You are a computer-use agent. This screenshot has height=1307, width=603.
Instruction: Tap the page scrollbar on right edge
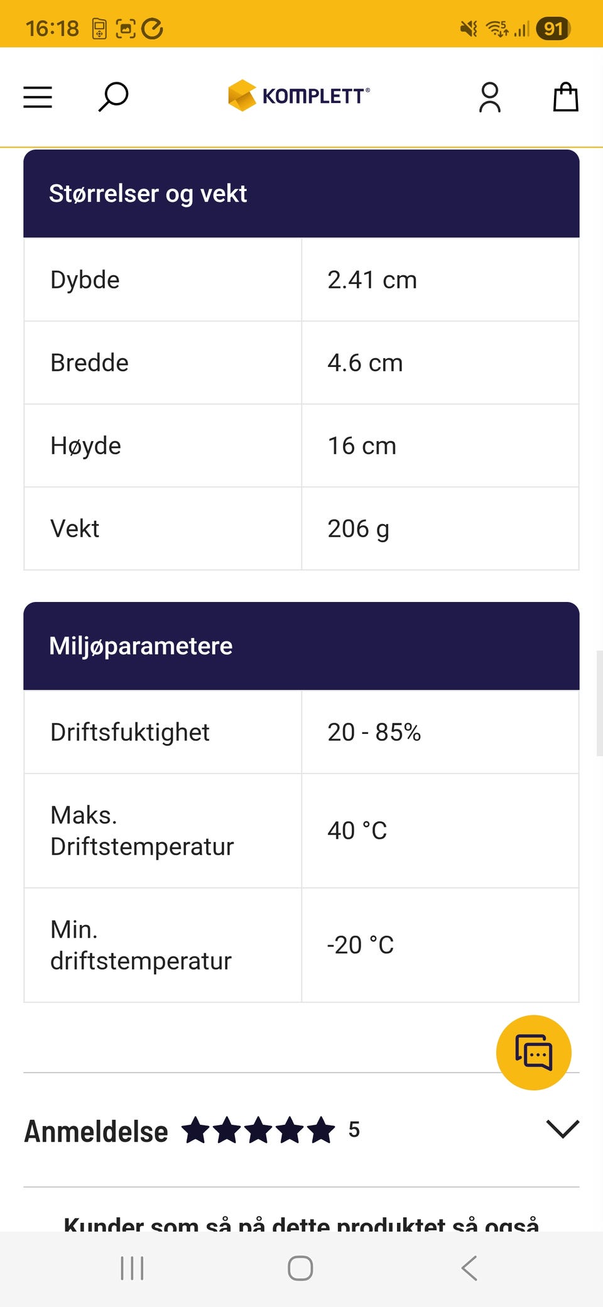pos(599,703)
